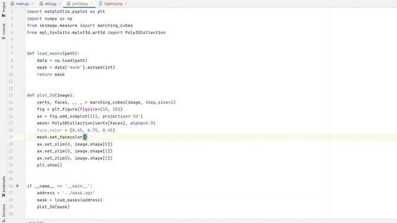The height and width of the screenshot is (223, 397).
Task: Close the main.py tab
Action: (32, 4)
